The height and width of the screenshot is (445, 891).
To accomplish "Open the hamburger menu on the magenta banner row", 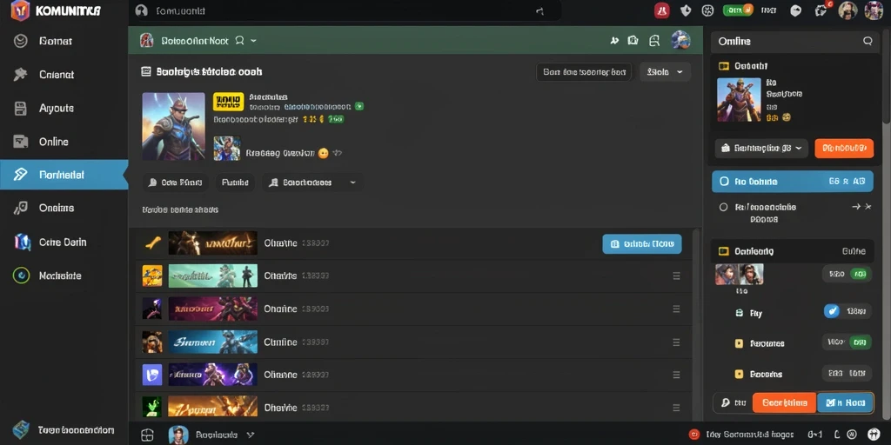I will [676, 309].
